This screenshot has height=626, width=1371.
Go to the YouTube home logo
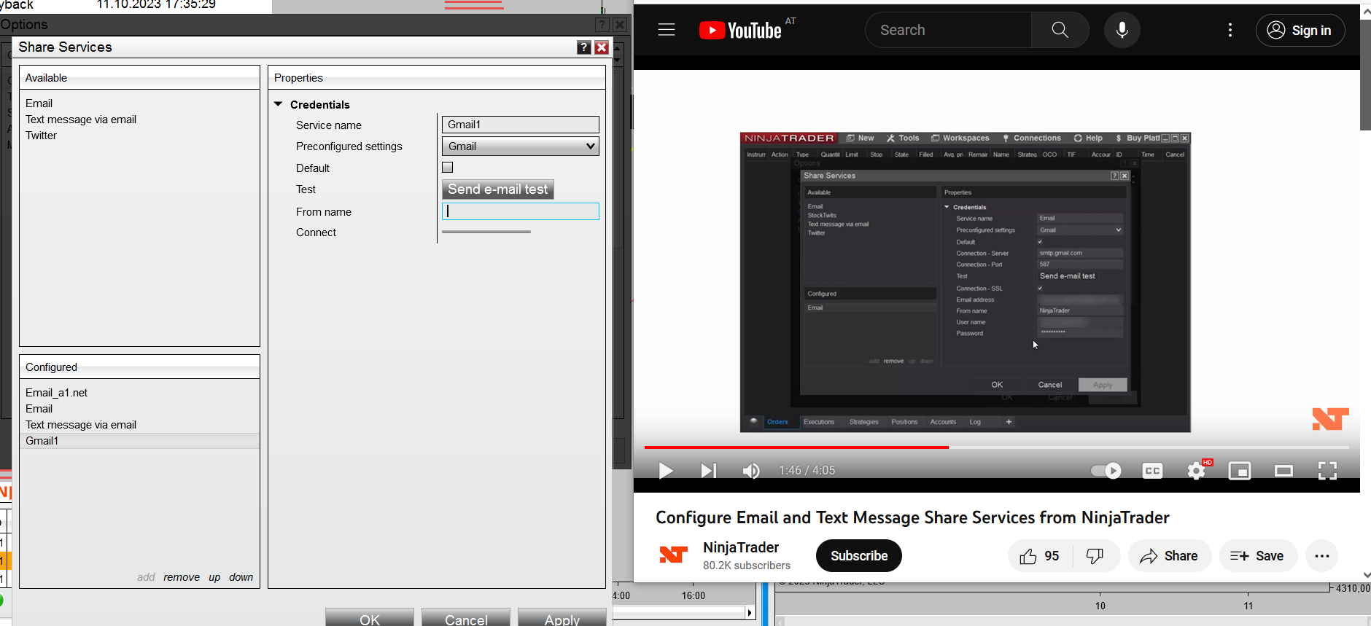(x=740, y=30)
